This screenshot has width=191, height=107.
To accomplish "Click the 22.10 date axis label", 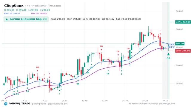I will (105, 100).
